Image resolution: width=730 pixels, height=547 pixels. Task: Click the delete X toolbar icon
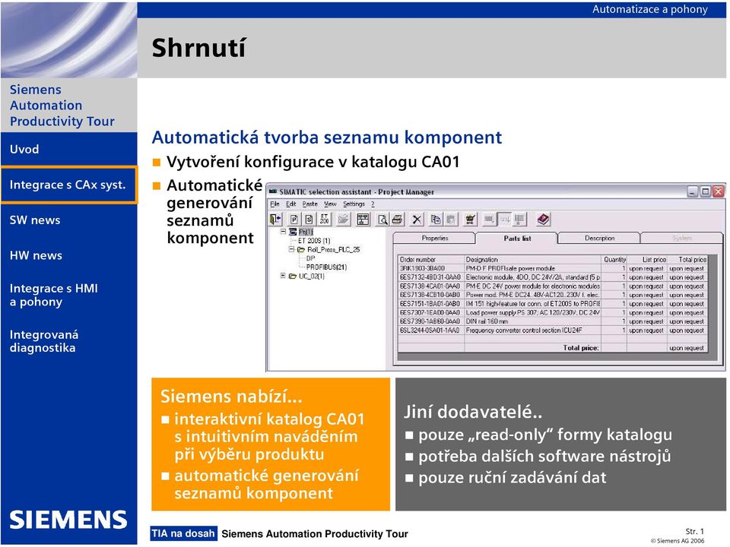(x=417, y=219)
